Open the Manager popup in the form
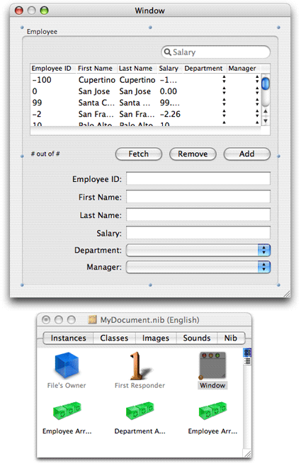The image size is (301, 468). pyautogui.click(x=198, y=267)
